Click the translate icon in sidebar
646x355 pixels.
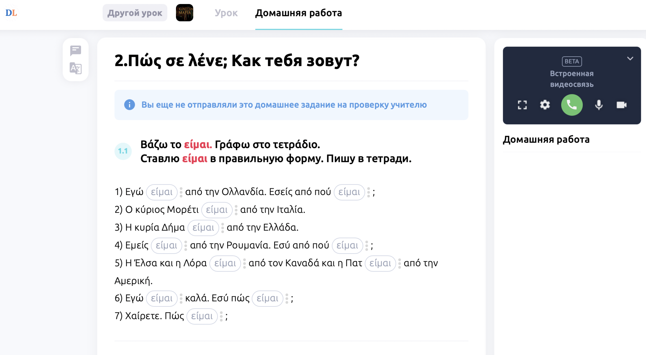tap(75, 68)
